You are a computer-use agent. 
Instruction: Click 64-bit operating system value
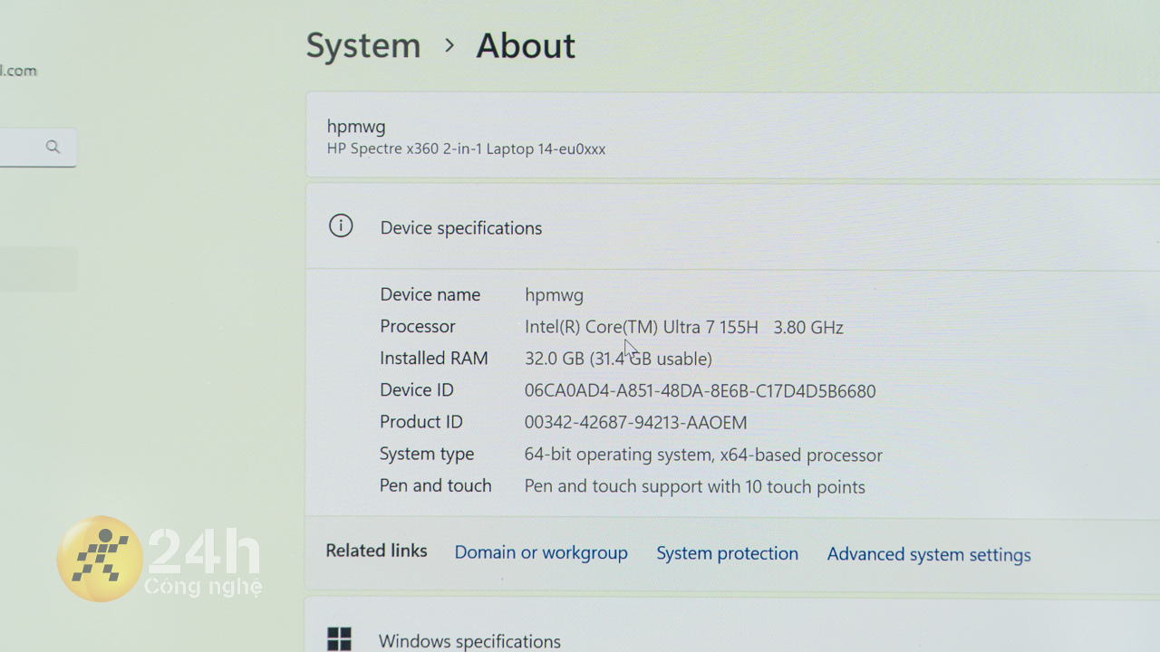tap(703, 455)
